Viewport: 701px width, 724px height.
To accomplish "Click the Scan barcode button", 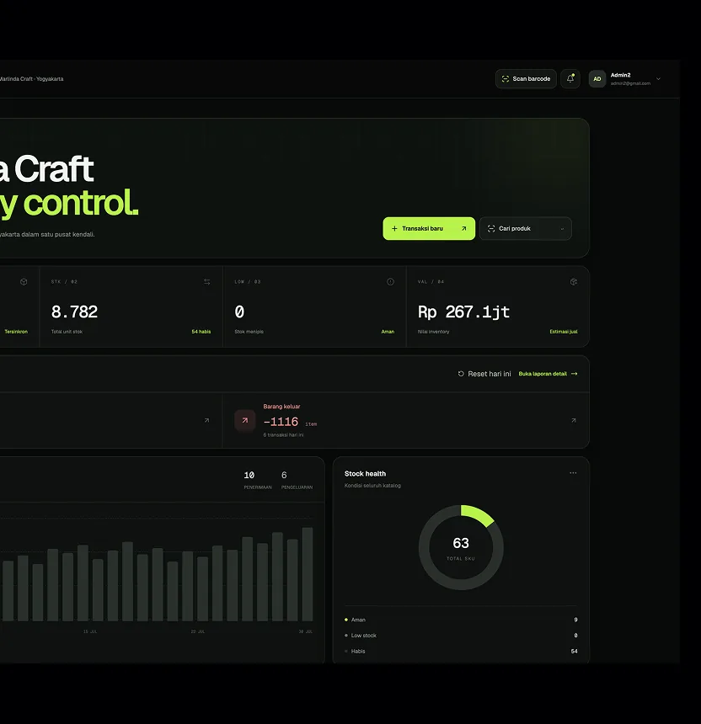I will [526, 79].
